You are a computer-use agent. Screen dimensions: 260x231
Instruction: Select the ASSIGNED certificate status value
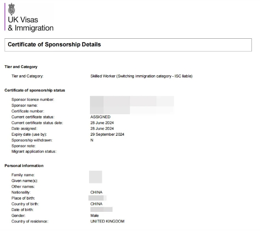(x=100, y=117)
